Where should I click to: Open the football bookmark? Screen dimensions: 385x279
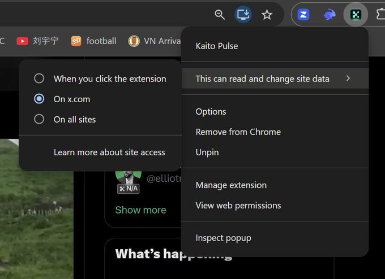93,41
